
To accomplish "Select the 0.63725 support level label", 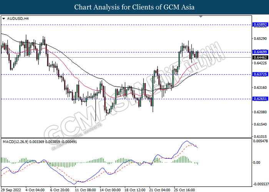I will [260, 74].
